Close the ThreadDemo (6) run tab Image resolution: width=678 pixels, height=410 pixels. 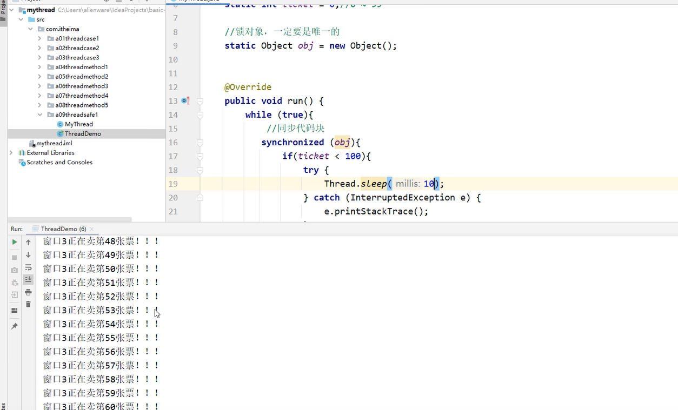(92, 229)
